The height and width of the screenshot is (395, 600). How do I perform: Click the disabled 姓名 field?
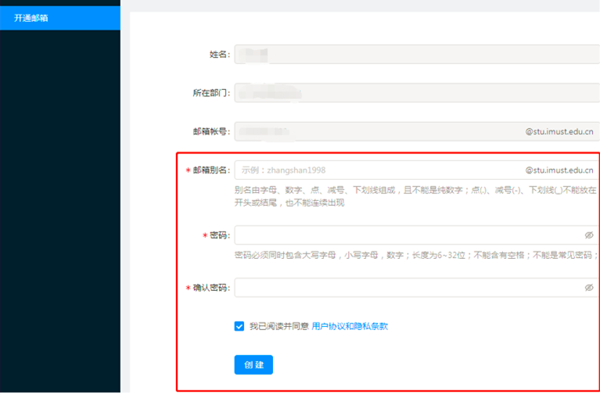coord(417,54)
